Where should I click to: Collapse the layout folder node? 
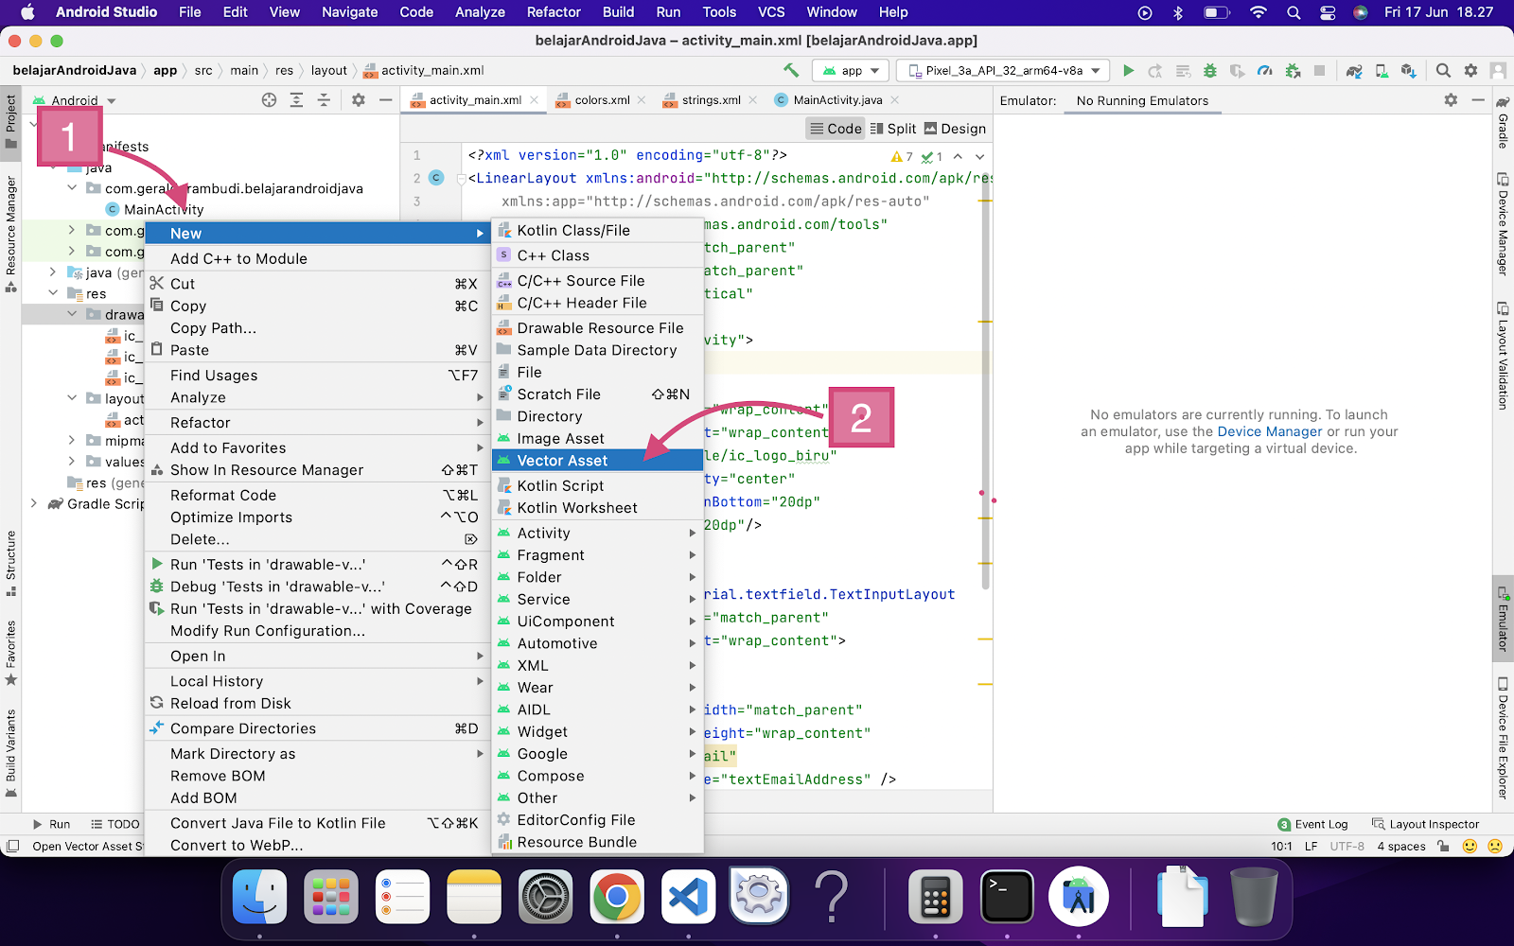(x=72, y=398)
